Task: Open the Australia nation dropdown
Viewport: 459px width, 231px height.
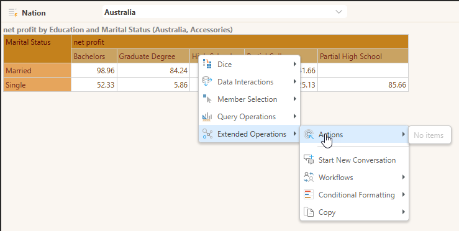Action: 224,12
